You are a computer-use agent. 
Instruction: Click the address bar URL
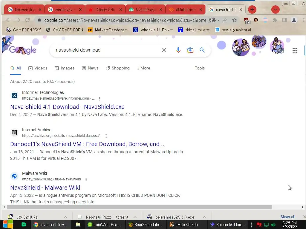(x=131, y=20)
